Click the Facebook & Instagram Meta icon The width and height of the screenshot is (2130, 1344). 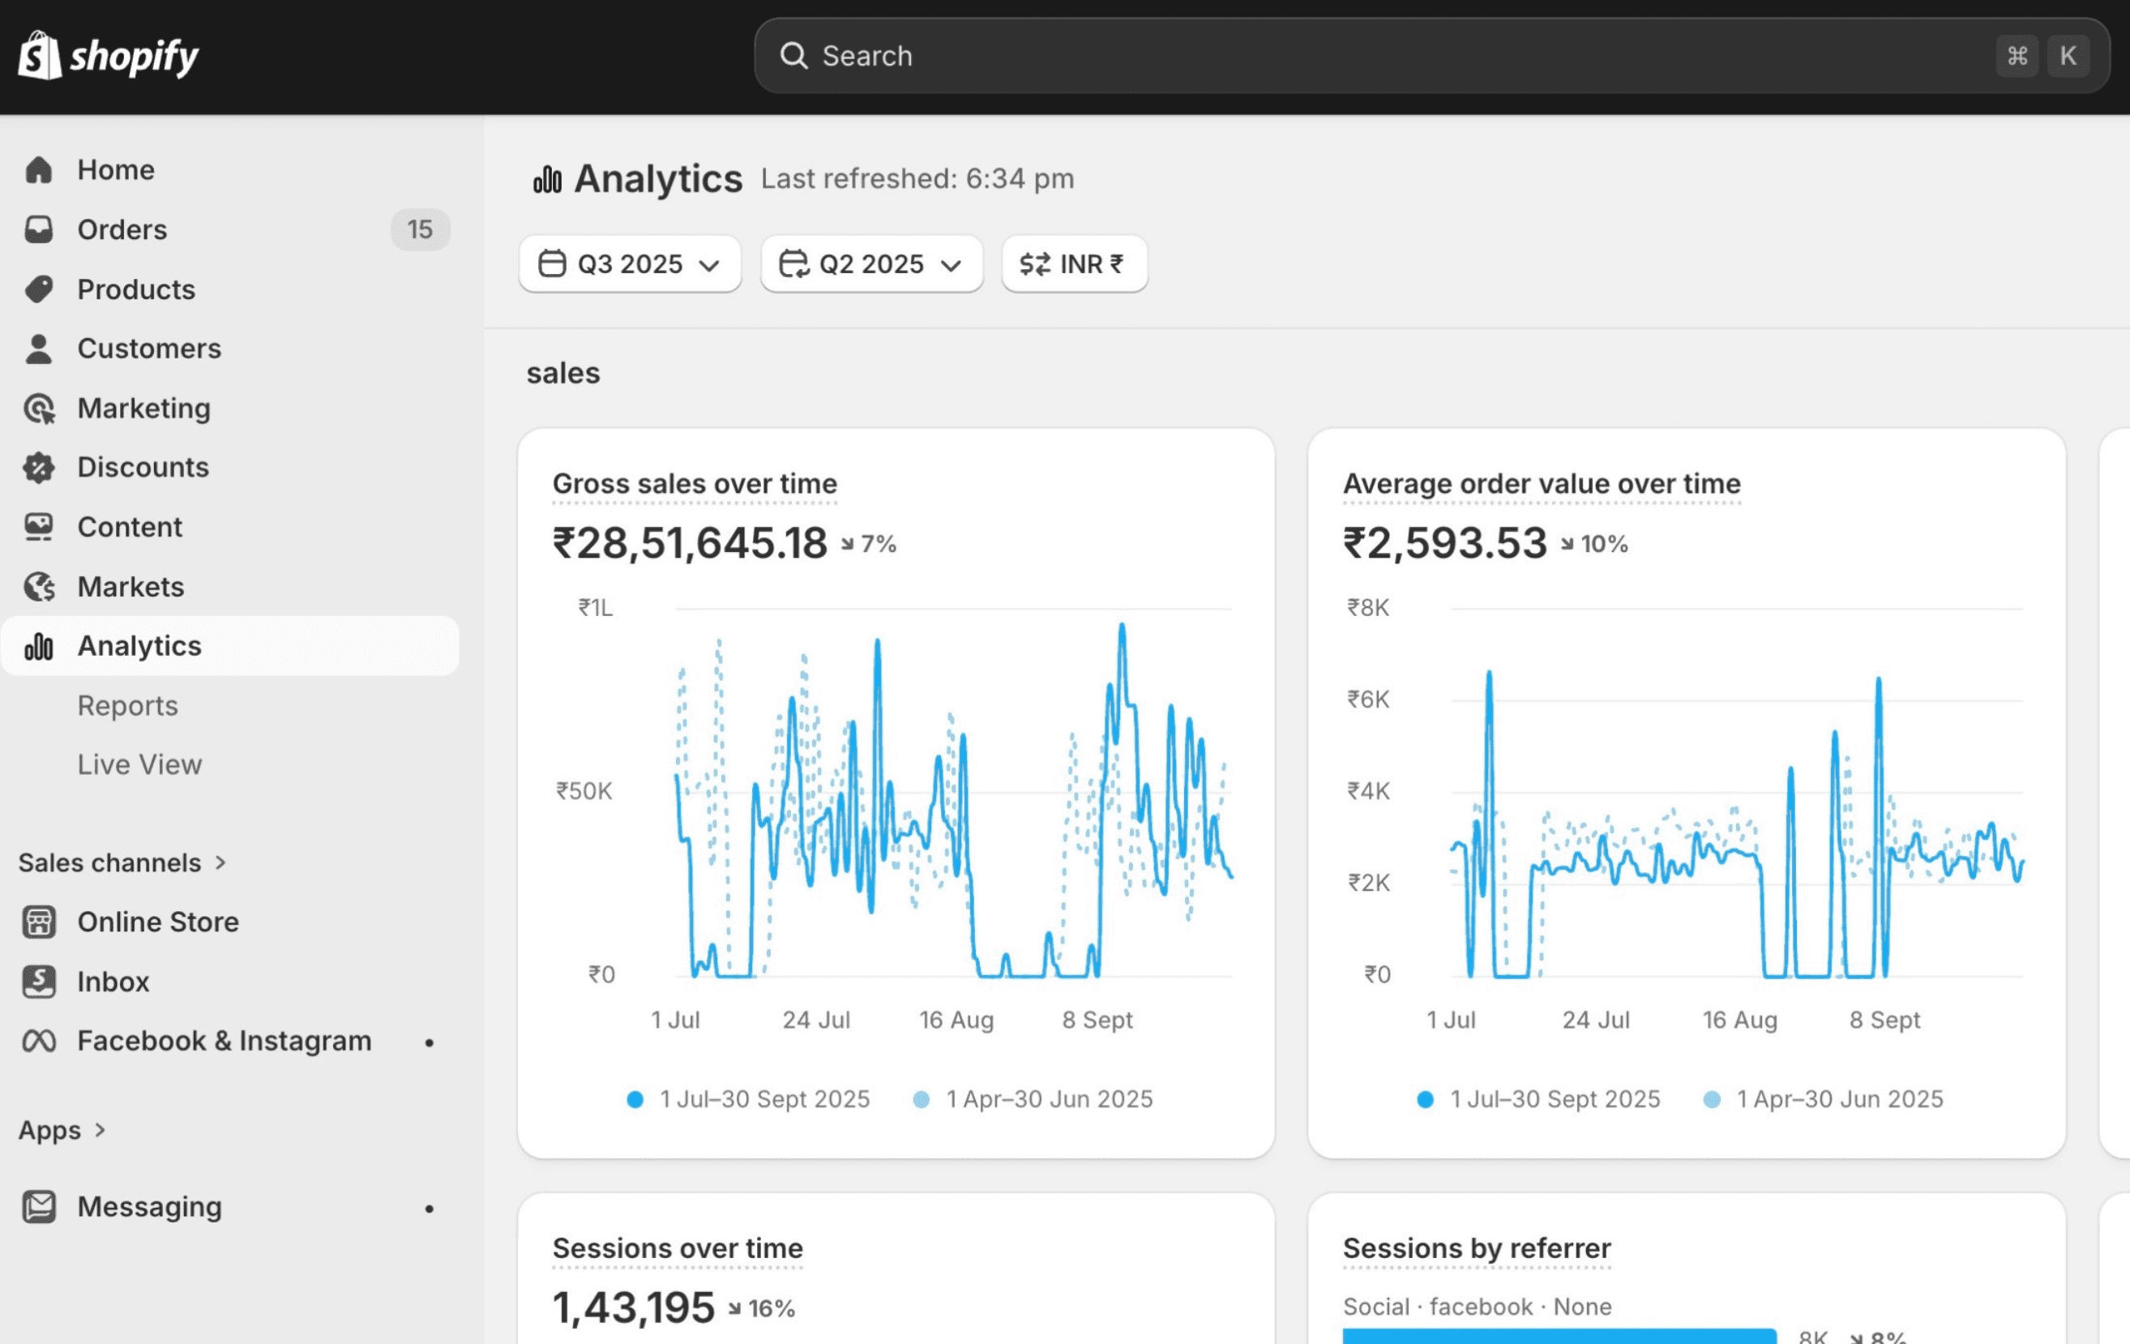coord(39,1042)
